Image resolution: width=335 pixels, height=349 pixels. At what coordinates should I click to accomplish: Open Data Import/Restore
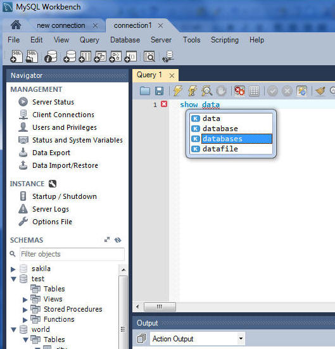(65, 165)
